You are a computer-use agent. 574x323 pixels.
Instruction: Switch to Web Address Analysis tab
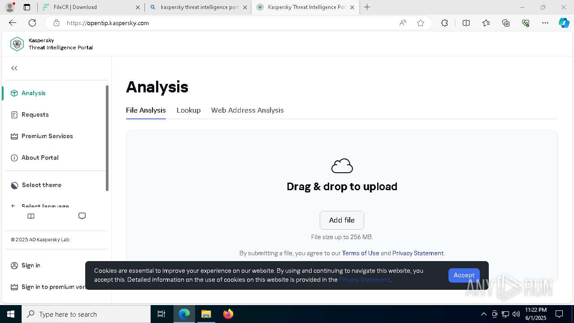point(248,110)
